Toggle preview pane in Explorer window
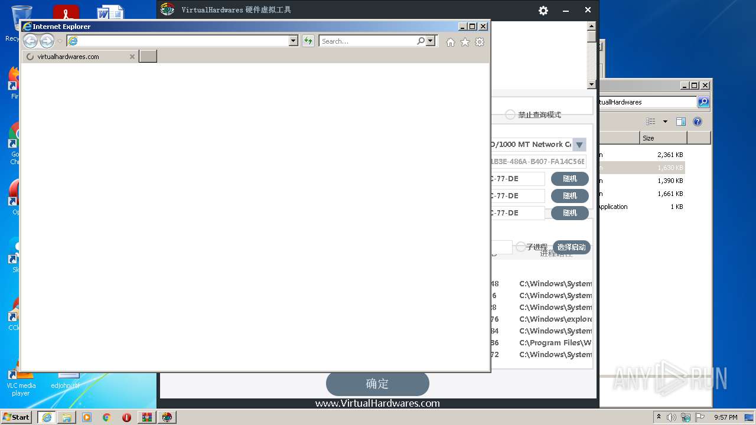Viewport: 756px width, 425px height. tap(681, 122)
